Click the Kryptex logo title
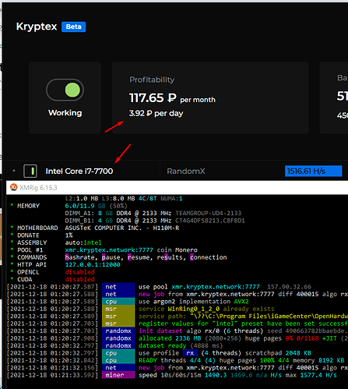Image resolution: width=348 pixels, height=389 pixels. [x=37, y=27]
